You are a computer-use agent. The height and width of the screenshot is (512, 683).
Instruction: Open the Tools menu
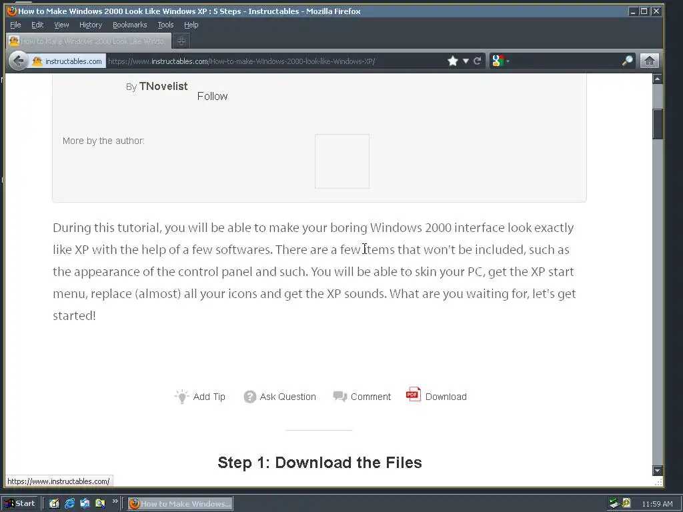point(165,25)
